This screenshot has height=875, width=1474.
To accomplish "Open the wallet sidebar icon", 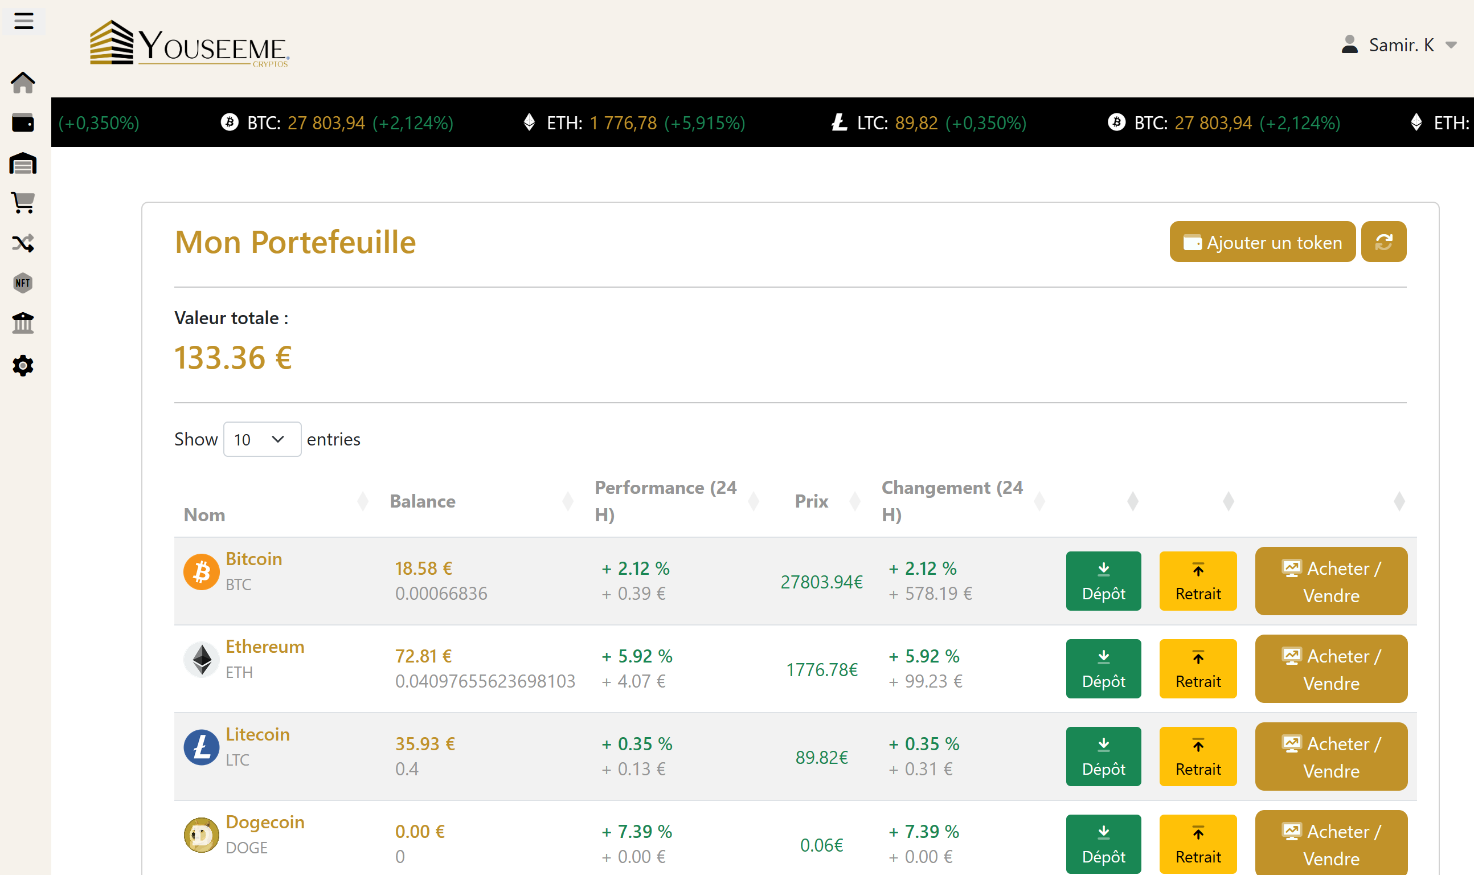I will tap(23, 122).
